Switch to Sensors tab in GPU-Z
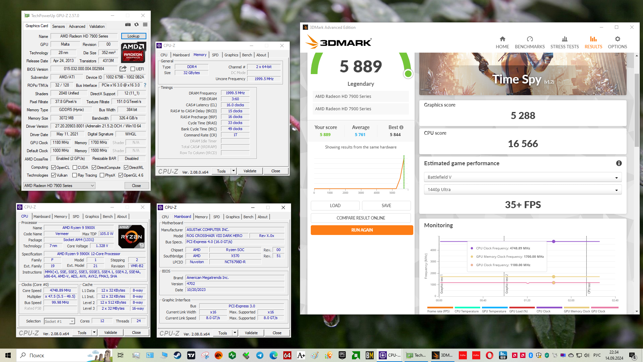The image size is (643, 362). pos(59,26)
